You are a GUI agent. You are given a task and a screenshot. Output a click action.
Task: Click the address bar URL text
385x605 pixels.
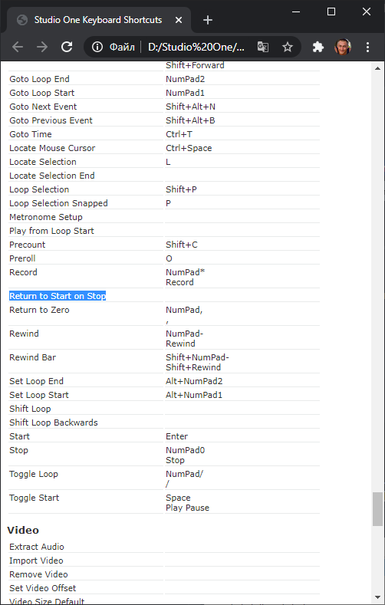point(196,47)
